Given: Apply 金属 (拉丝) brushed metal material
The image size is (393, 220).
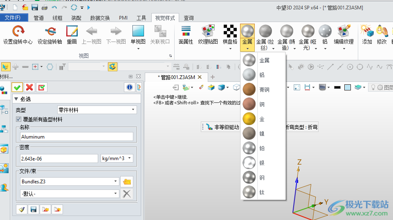Looking at the screenshot, I should click(x=265, y=32).
